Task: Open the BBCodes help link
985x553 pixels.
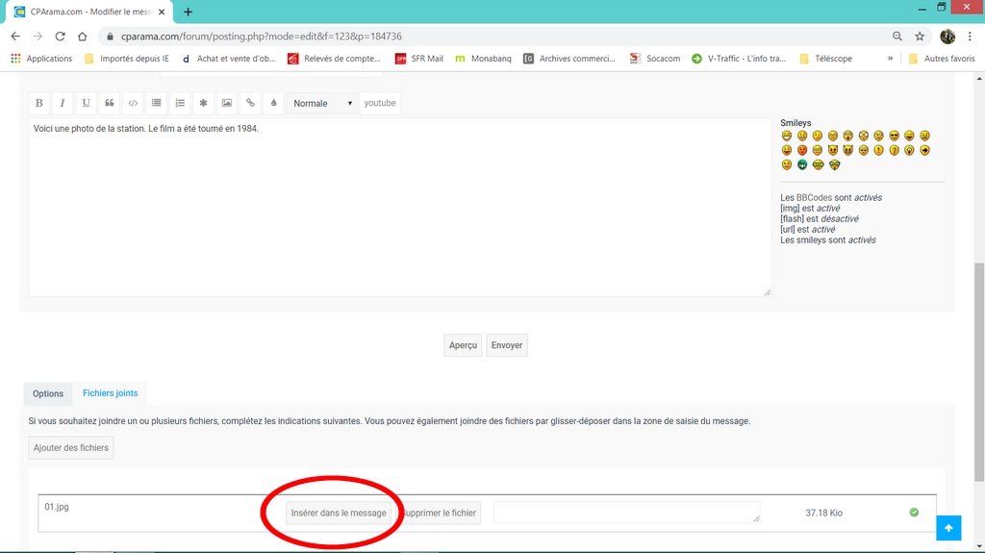Action: (x=814, y=197)
